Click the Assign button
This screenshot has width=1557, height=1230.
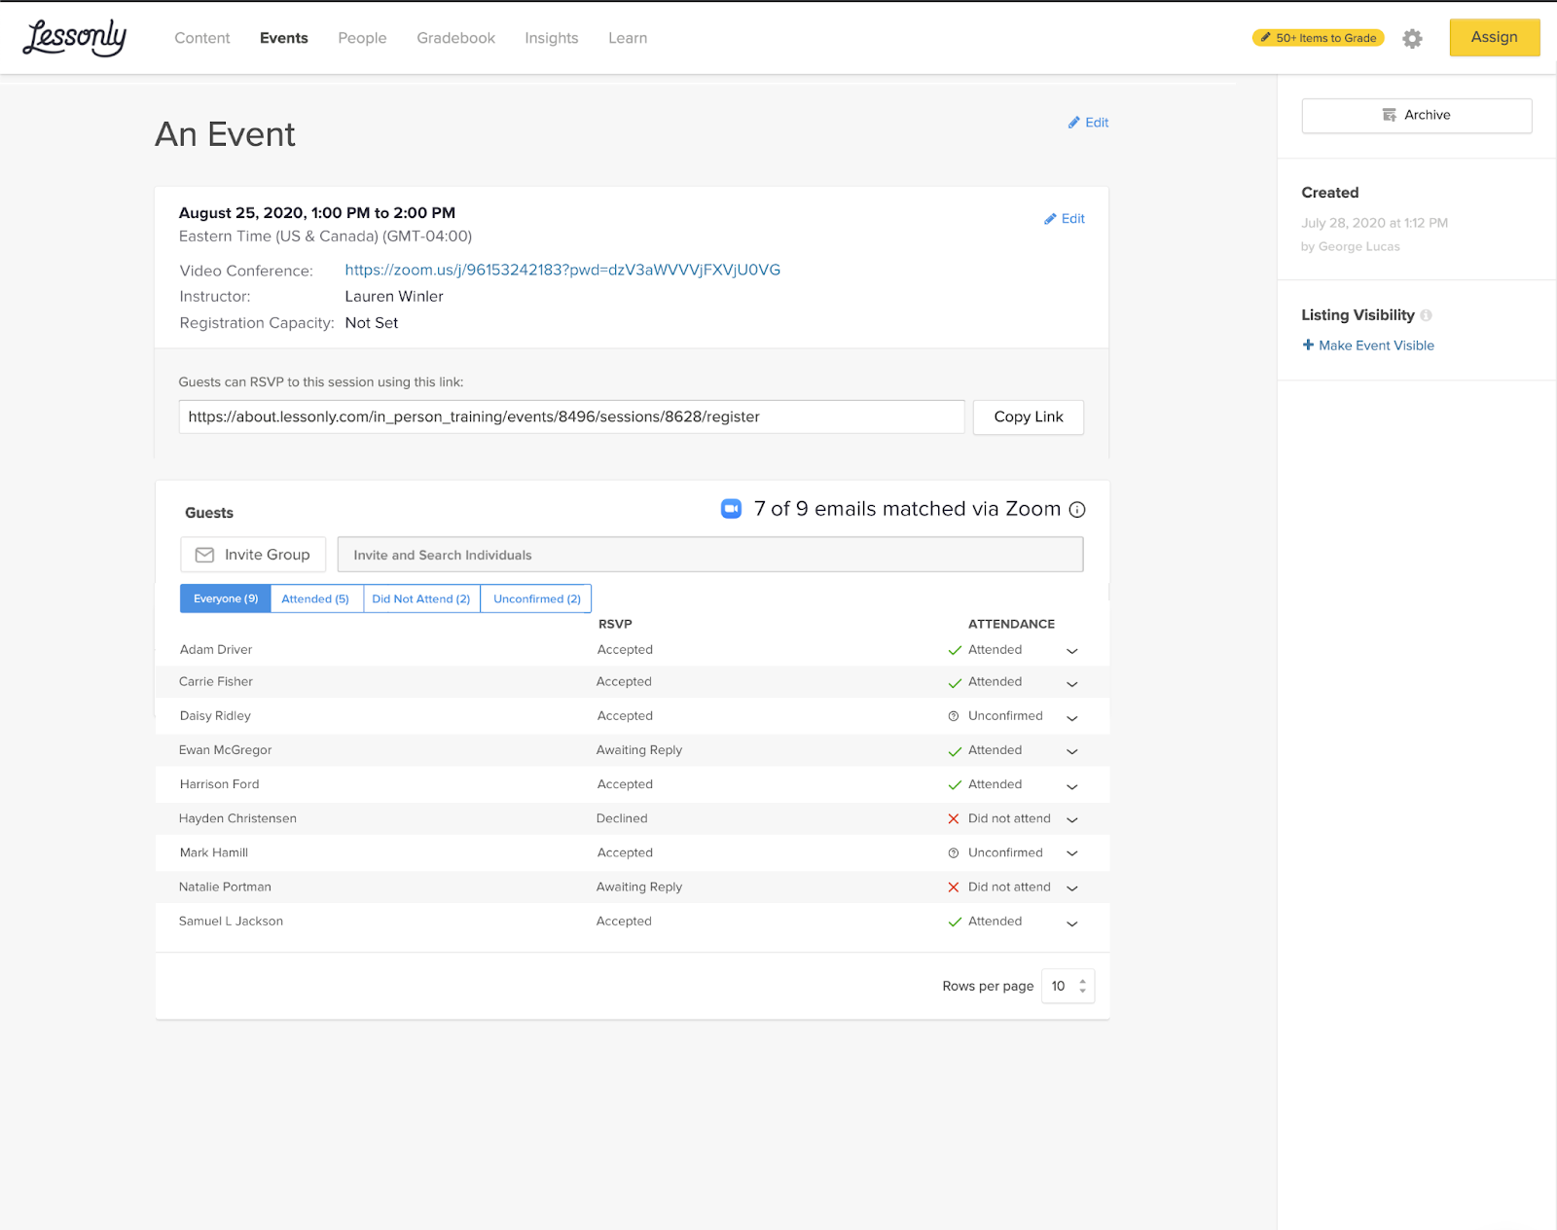coord(1495,37)
